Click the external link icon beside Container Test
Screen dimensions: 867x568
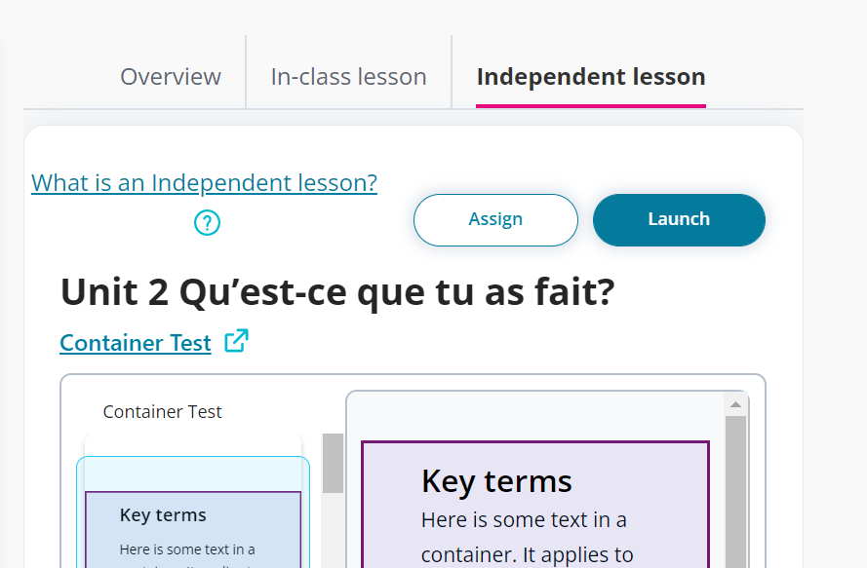pyautogui.click(x=235, y=342)
